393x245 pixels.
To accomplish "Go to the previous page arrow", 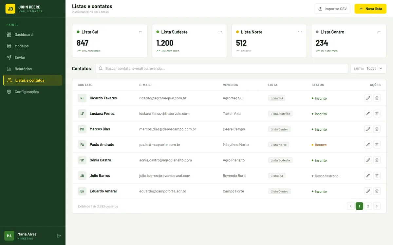I will pyautogui.click(x=351, y=206).
